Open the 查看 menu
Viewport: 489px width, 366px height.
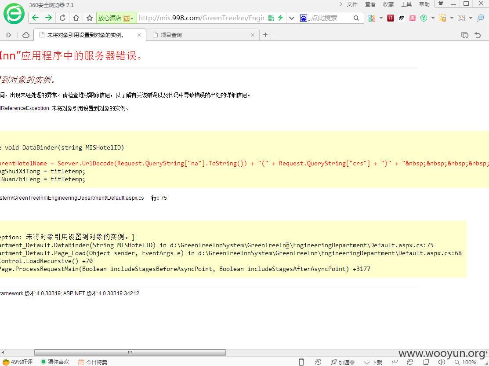(370, 4)
